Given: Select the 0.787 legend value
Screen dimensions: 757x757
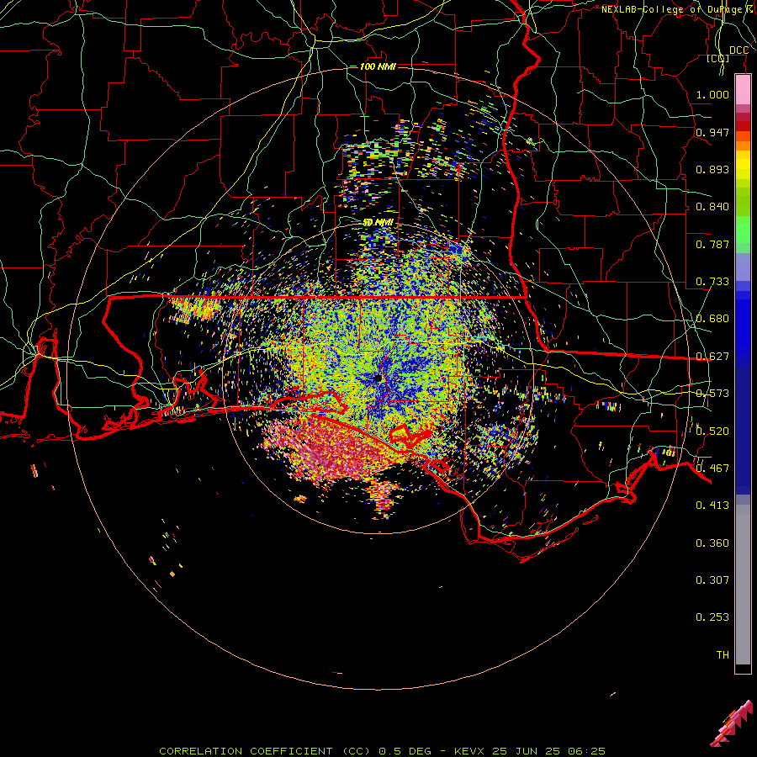Looking at the screenshot, I should (712, 244).
